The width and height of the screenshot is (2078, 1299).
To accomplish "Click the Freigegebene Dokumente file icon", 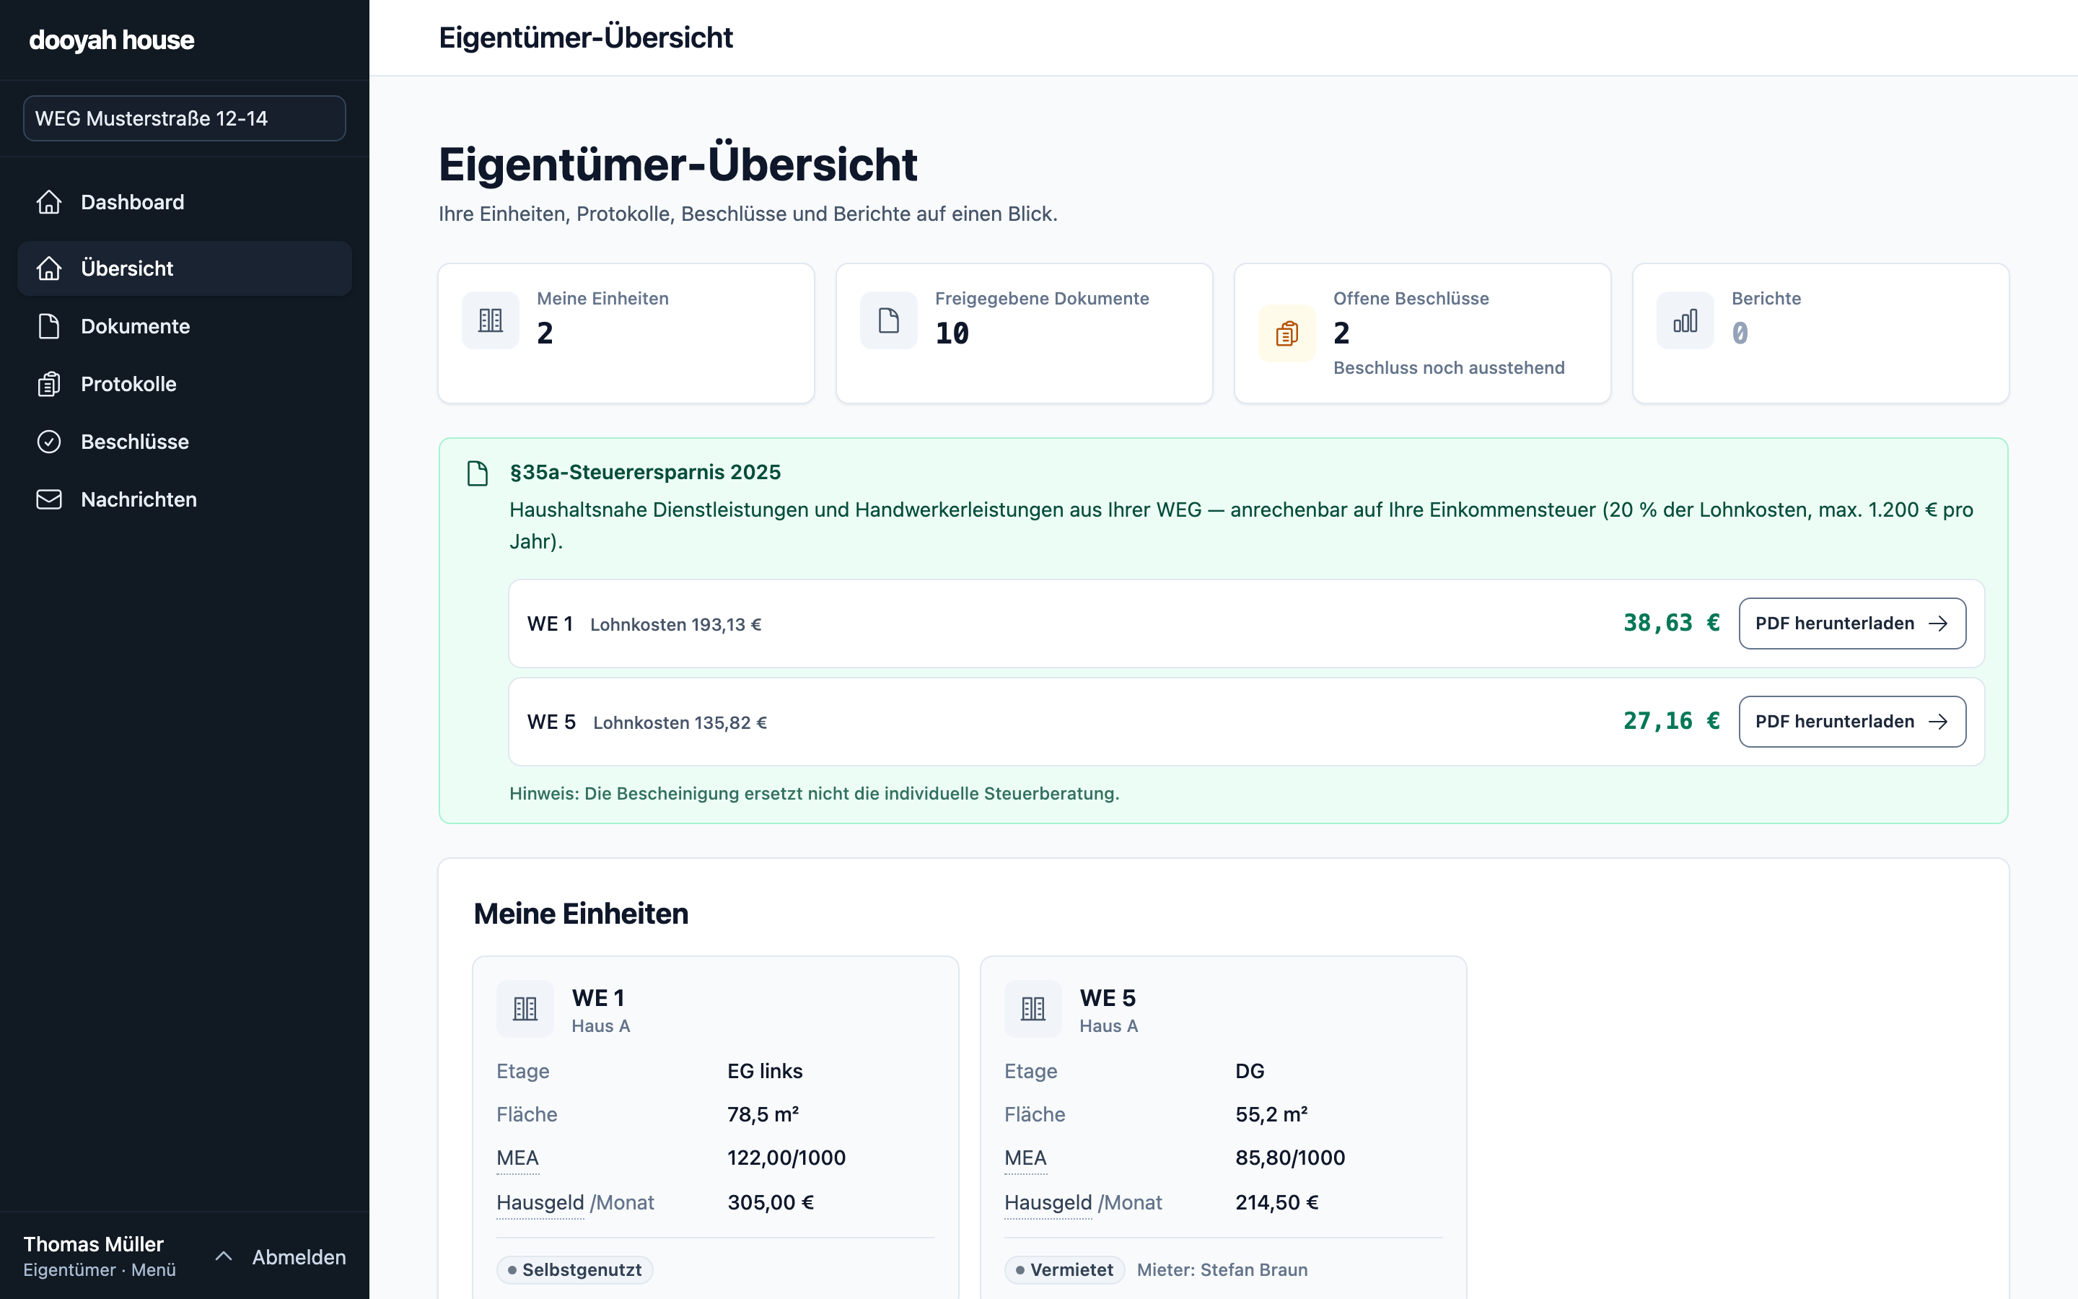I will pos(889,320).
